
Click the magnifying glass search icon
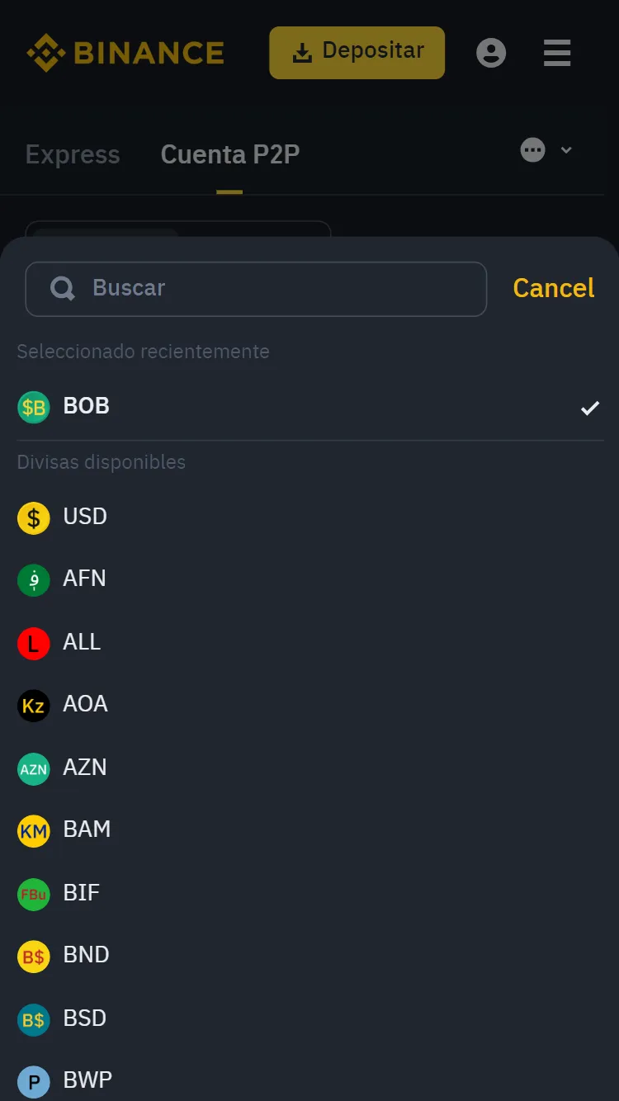coord(62,288)
